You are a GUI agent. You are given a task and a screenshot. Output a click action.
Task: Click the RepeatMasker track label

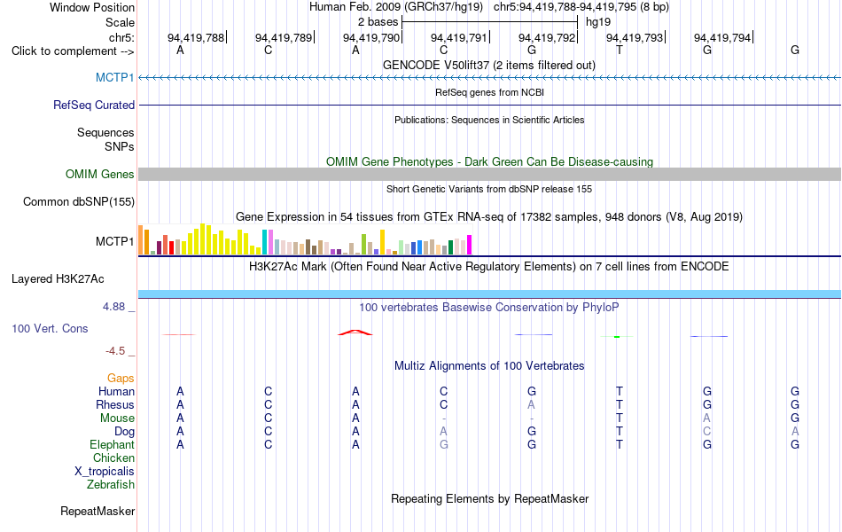point(97,511)
